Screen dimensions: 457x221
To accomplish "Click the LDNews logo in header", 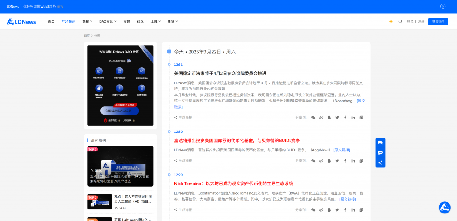I will [21, 21].
